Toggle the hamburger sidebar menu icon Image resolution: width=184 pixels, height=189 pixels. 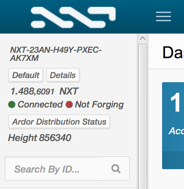pyautogui.click(x=163, y=16)
